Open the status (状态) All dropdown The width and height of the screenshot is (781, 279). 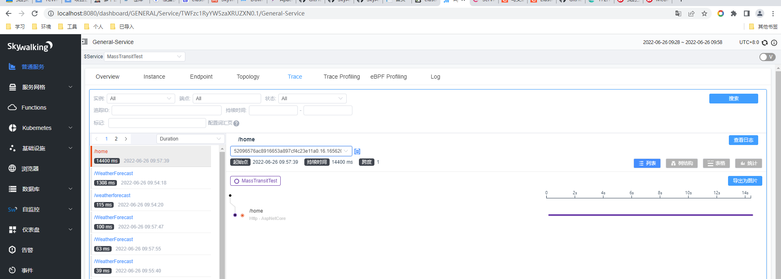coord(312,99)
